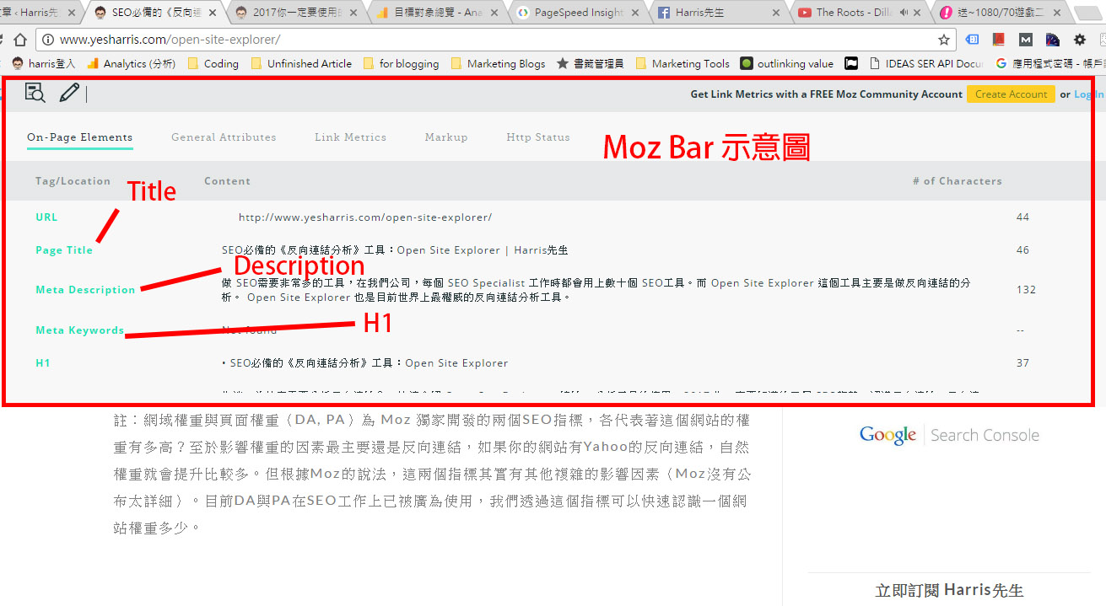Click the Meta Keywords row label
1106x606 pixels.
tap(79, 330)
